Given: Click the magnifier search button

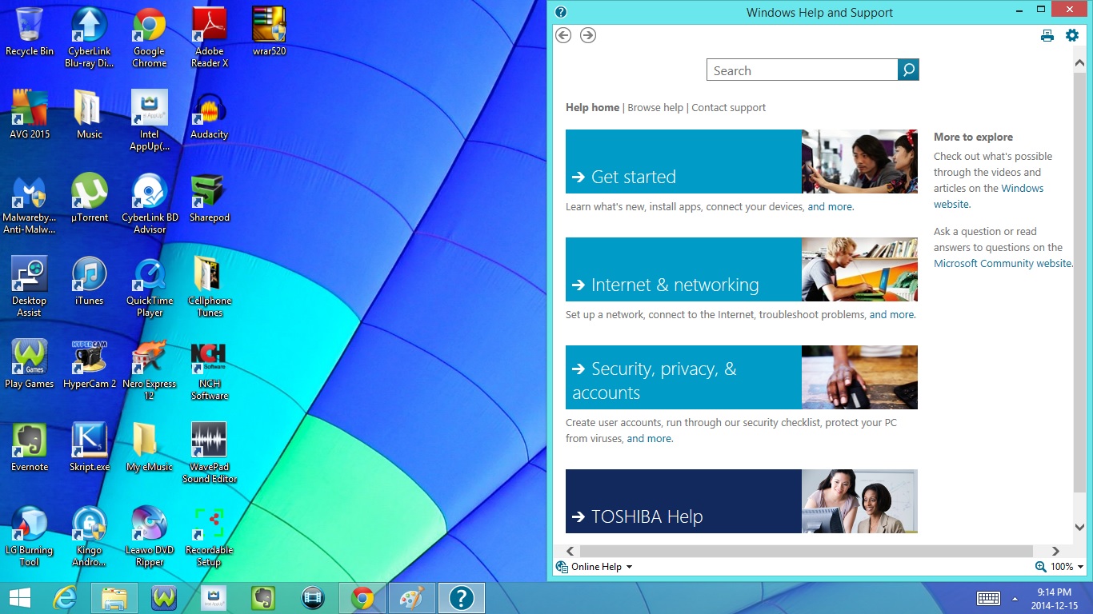Looking at the screenshot, I should (908, 70).
